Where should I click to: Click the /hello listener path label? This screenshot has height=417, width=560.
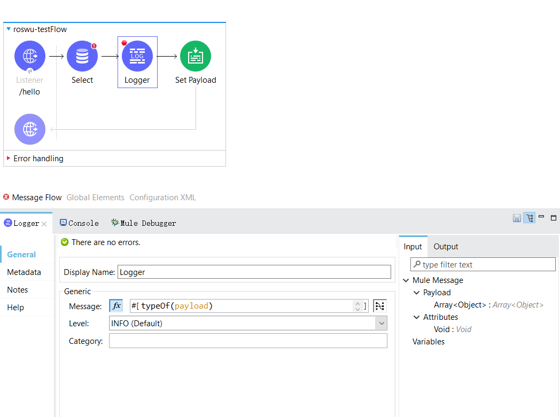click(29, 92)
